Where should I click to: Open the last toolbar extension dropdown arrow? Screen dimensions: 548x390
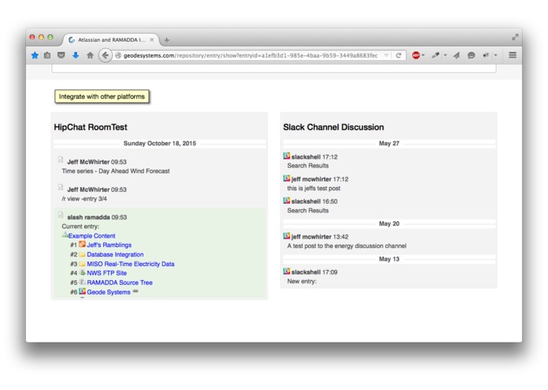[x=496, y=55]
